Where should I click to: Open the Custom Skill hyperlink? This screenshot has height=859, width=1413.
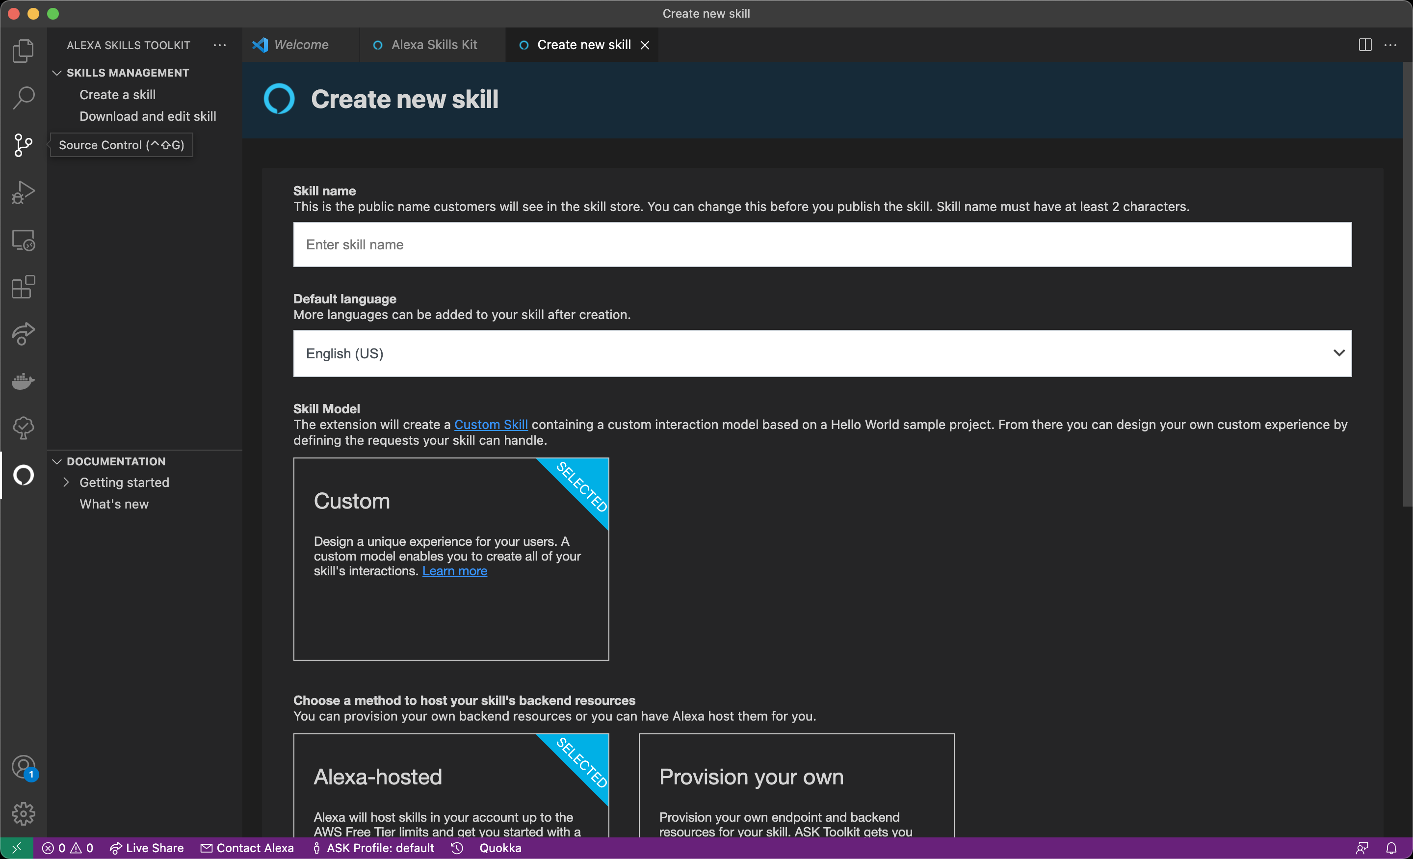click(490, 425)
